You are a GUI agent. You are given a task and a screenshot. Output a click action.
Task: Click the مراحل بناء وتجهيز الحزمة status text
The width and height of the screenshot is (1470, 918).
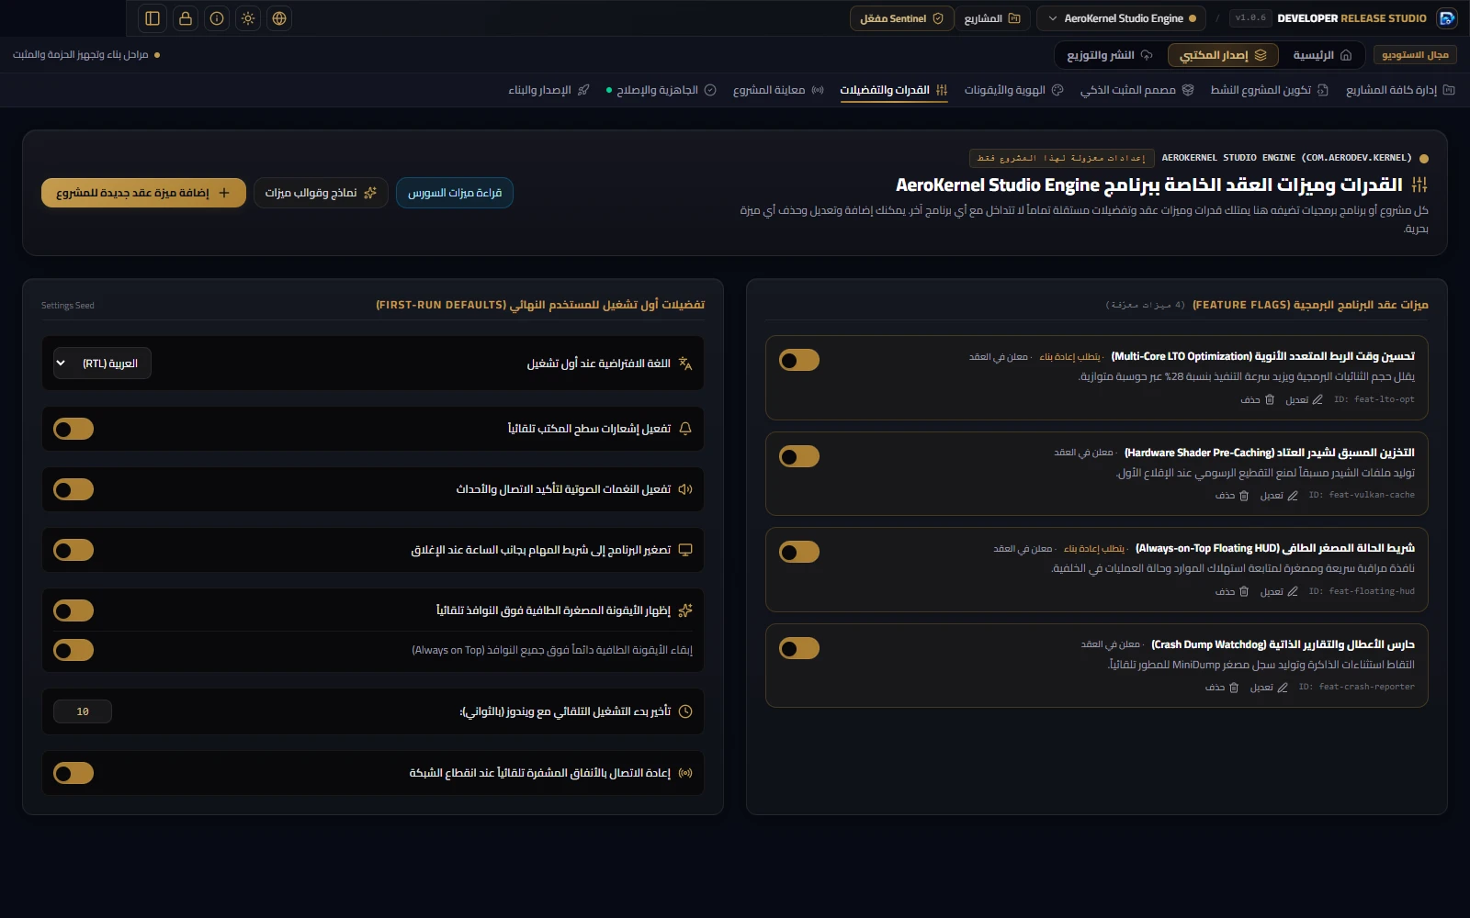[x=81, y=55]
